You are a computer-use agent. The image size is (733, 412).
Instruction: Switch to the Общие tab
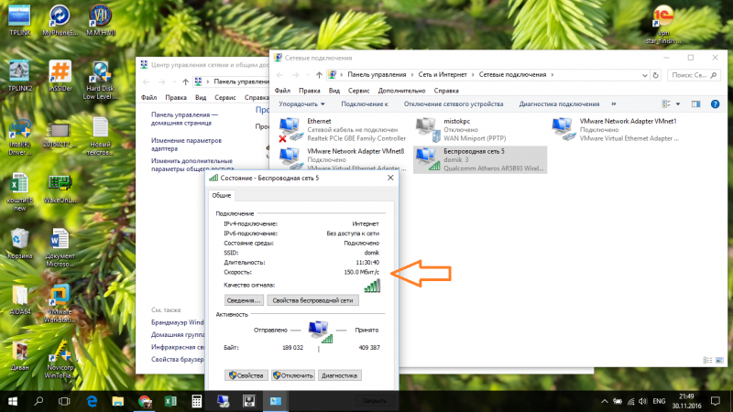click(x=222, y=195)
